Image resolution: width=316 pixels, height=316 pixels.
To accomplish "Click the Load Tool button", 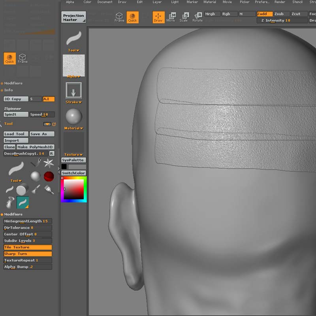I will (x=16, y=134).
